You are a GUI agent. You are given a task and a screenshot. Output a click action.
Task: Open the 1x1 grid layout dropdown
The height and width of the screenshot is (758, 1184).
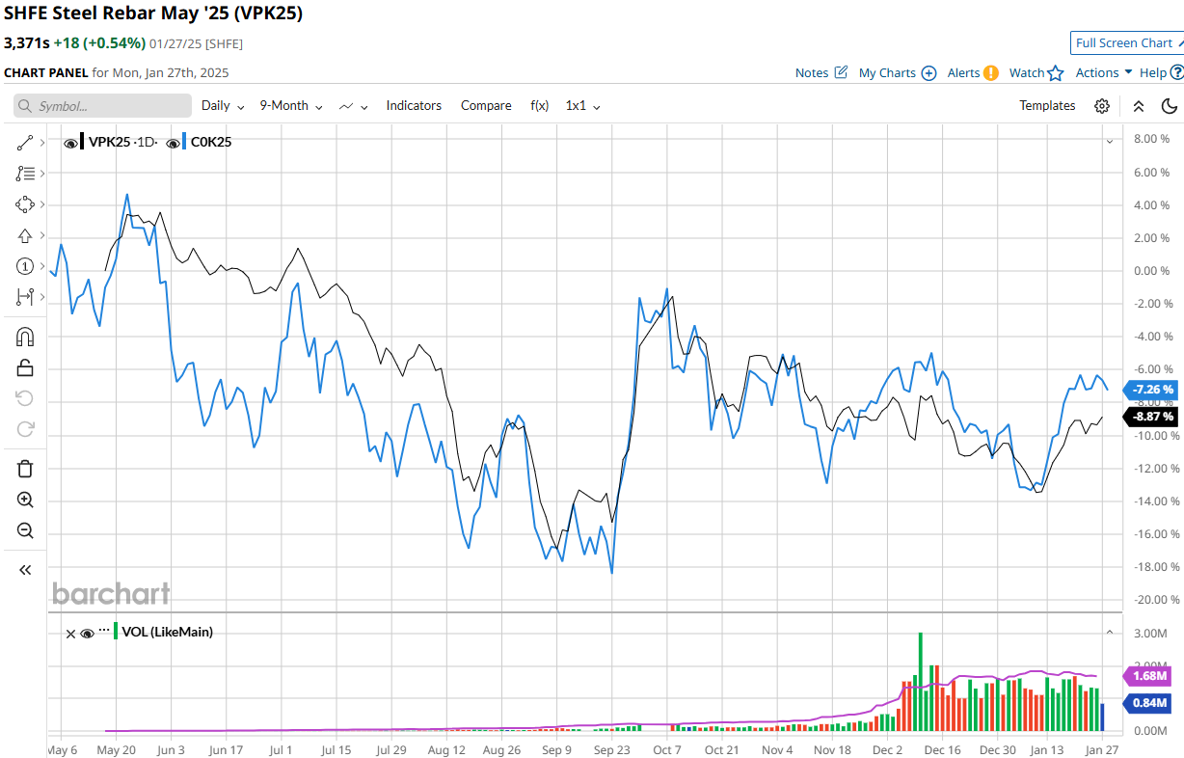[x=582, y=106]
